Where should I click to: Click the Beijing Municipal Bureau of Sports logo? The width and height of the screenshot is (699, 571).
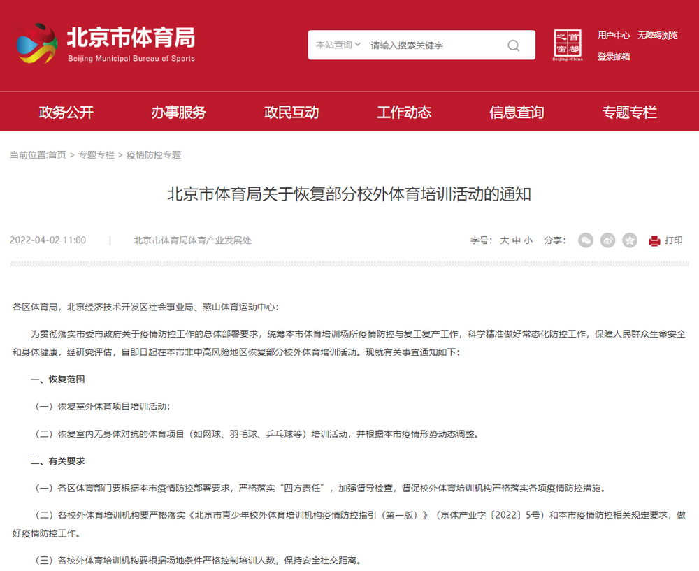[x=105, y=44]
